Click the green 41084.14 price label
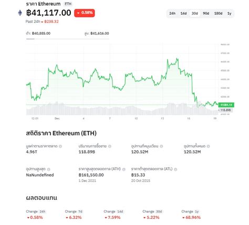The image size is (249, 225). pyautogui.click(x=226, y=105)
